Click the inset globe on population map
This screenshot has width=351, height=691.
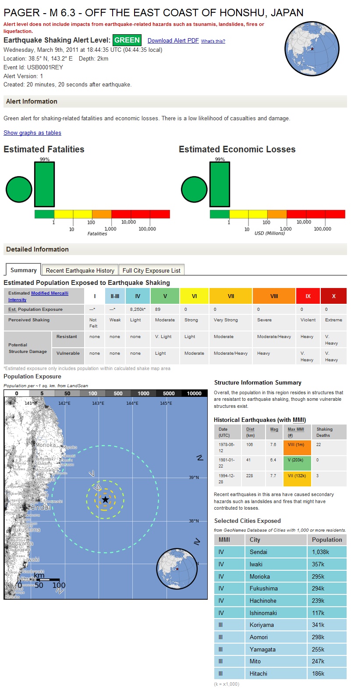click(x=177, y=569)
